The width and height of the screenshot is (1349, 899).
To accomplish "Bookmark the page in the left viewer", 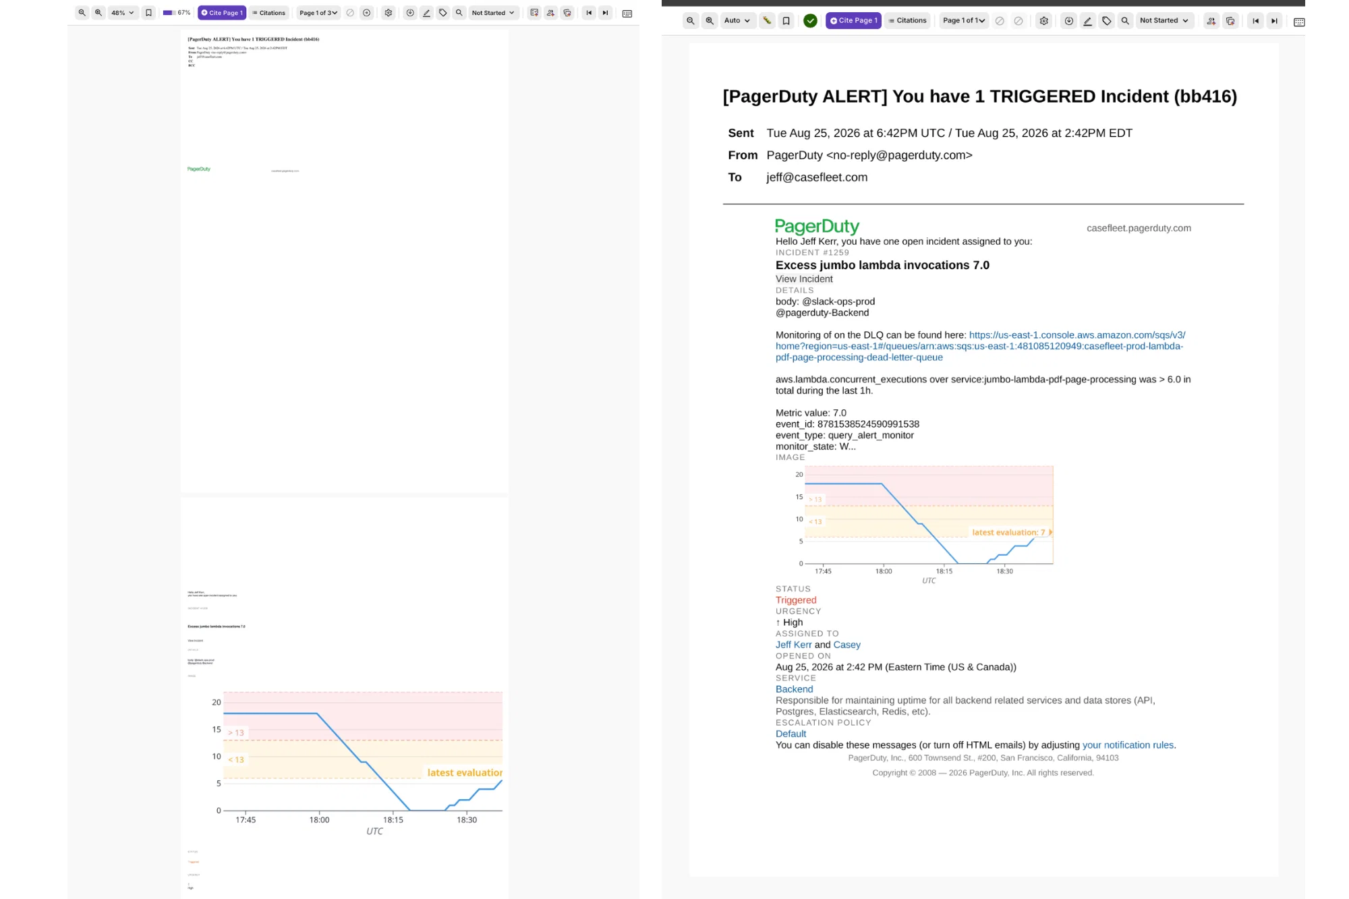I will pyautogui.click(x=149, y=13).
